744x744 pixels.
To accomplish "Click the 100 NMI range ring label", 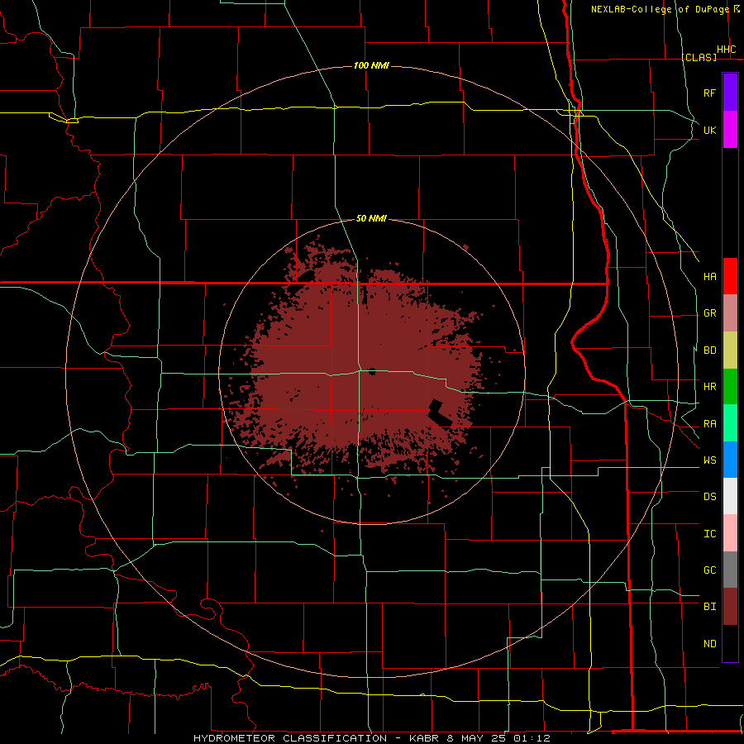I will tap(371, 65).
